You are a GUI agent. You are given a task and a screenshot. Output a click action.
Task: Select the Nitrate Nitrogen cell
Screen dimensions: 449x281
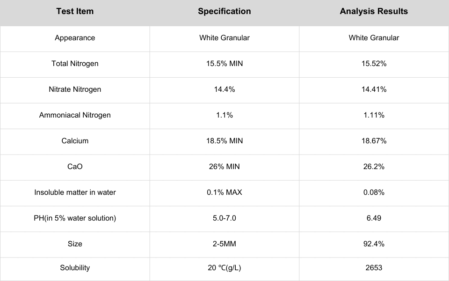[75, 89]
